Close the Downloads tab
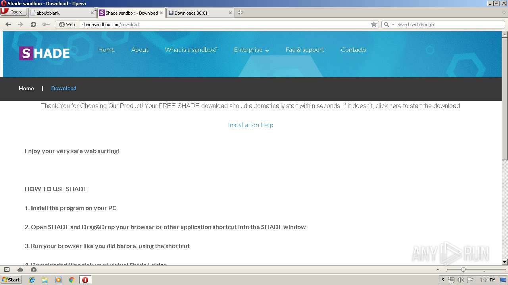The image size is (508, 285). coord(230,13)
